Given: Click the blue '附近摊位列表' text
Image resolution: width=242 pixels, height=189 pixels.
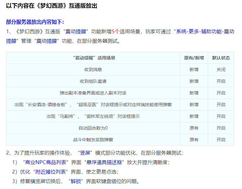Looking at the screenshot, I should [x=50, y=172].
